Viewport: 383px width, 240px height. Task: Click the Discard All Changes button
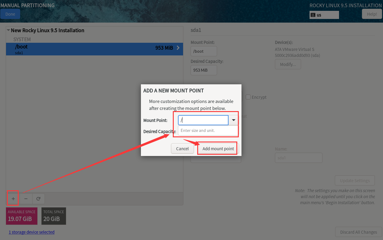click(x=359, y=232)
